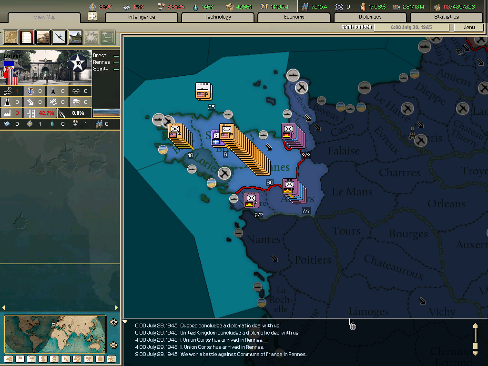This screenshot has width=488, height=366.
Task: Click Rennes in the adjacent province list
Action: tap(102, 61)
